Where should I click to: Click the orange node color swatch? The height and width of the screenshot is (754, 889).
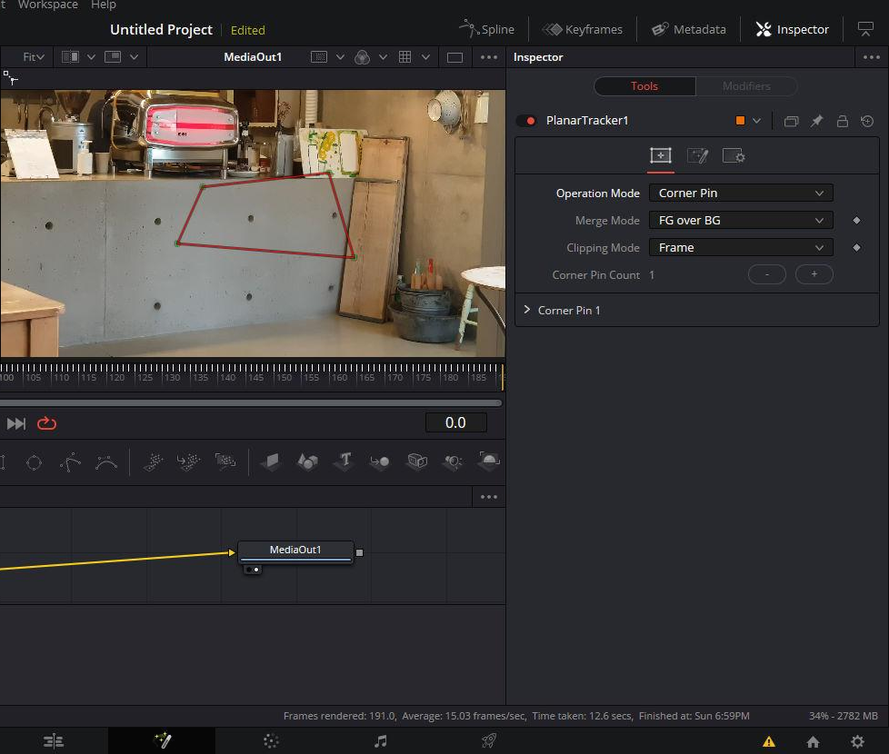740,121
